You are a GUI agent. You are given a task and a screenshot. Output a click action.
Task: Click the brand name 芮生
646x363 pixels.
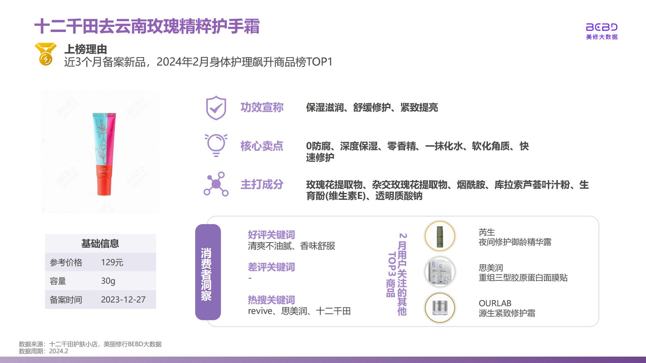pos(487,232)
